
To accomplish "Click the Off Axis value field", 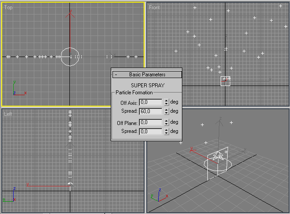I will point(151,103).
